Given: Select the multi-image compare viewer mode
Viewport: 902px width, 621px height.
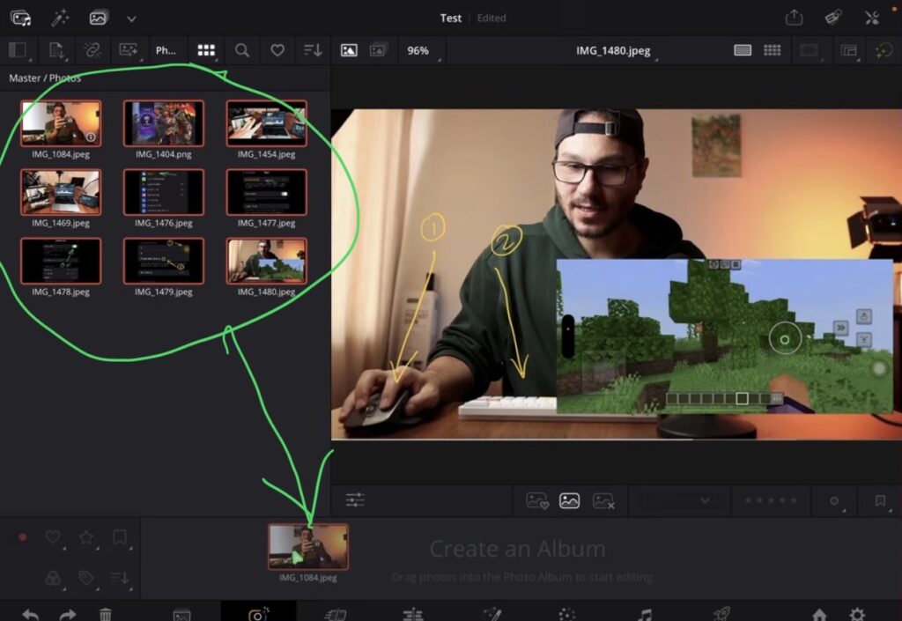Looking at the screenshot, I should pyautogui.click(x=377, y=50).
